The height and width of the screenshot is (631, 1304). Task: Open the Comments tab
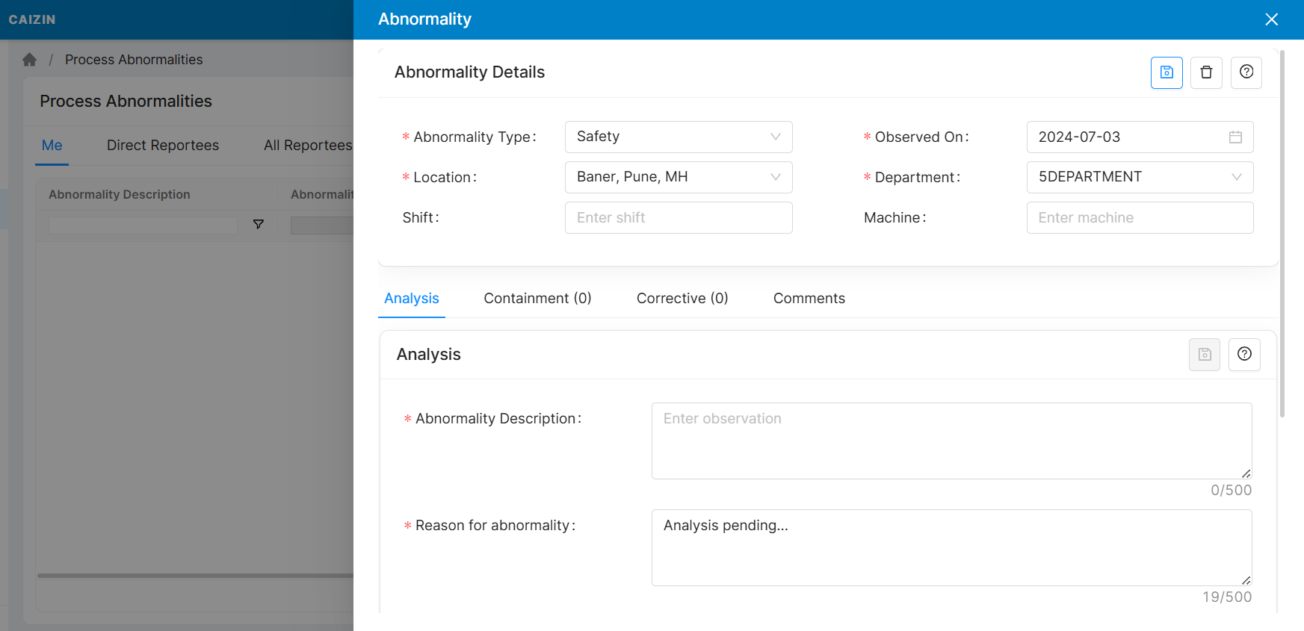(x=809, y=299)
